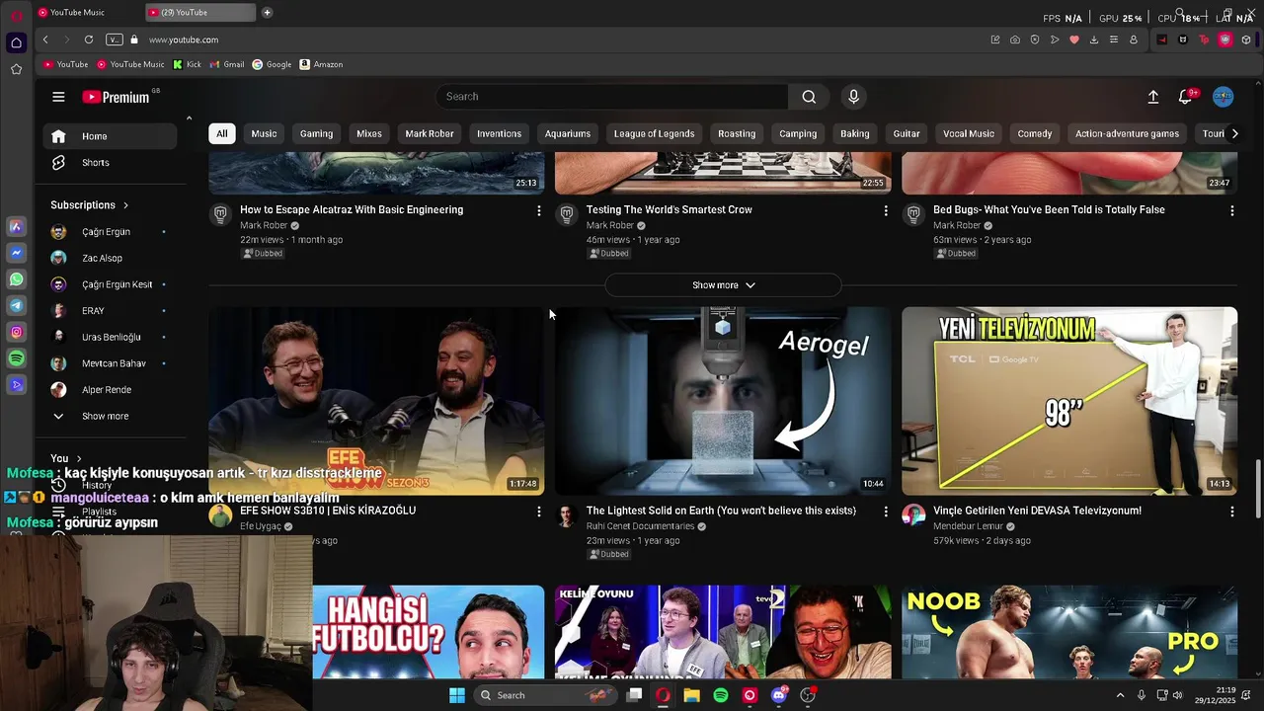
Task: Expand Show more subscriptions
Action: coord(106,416)
